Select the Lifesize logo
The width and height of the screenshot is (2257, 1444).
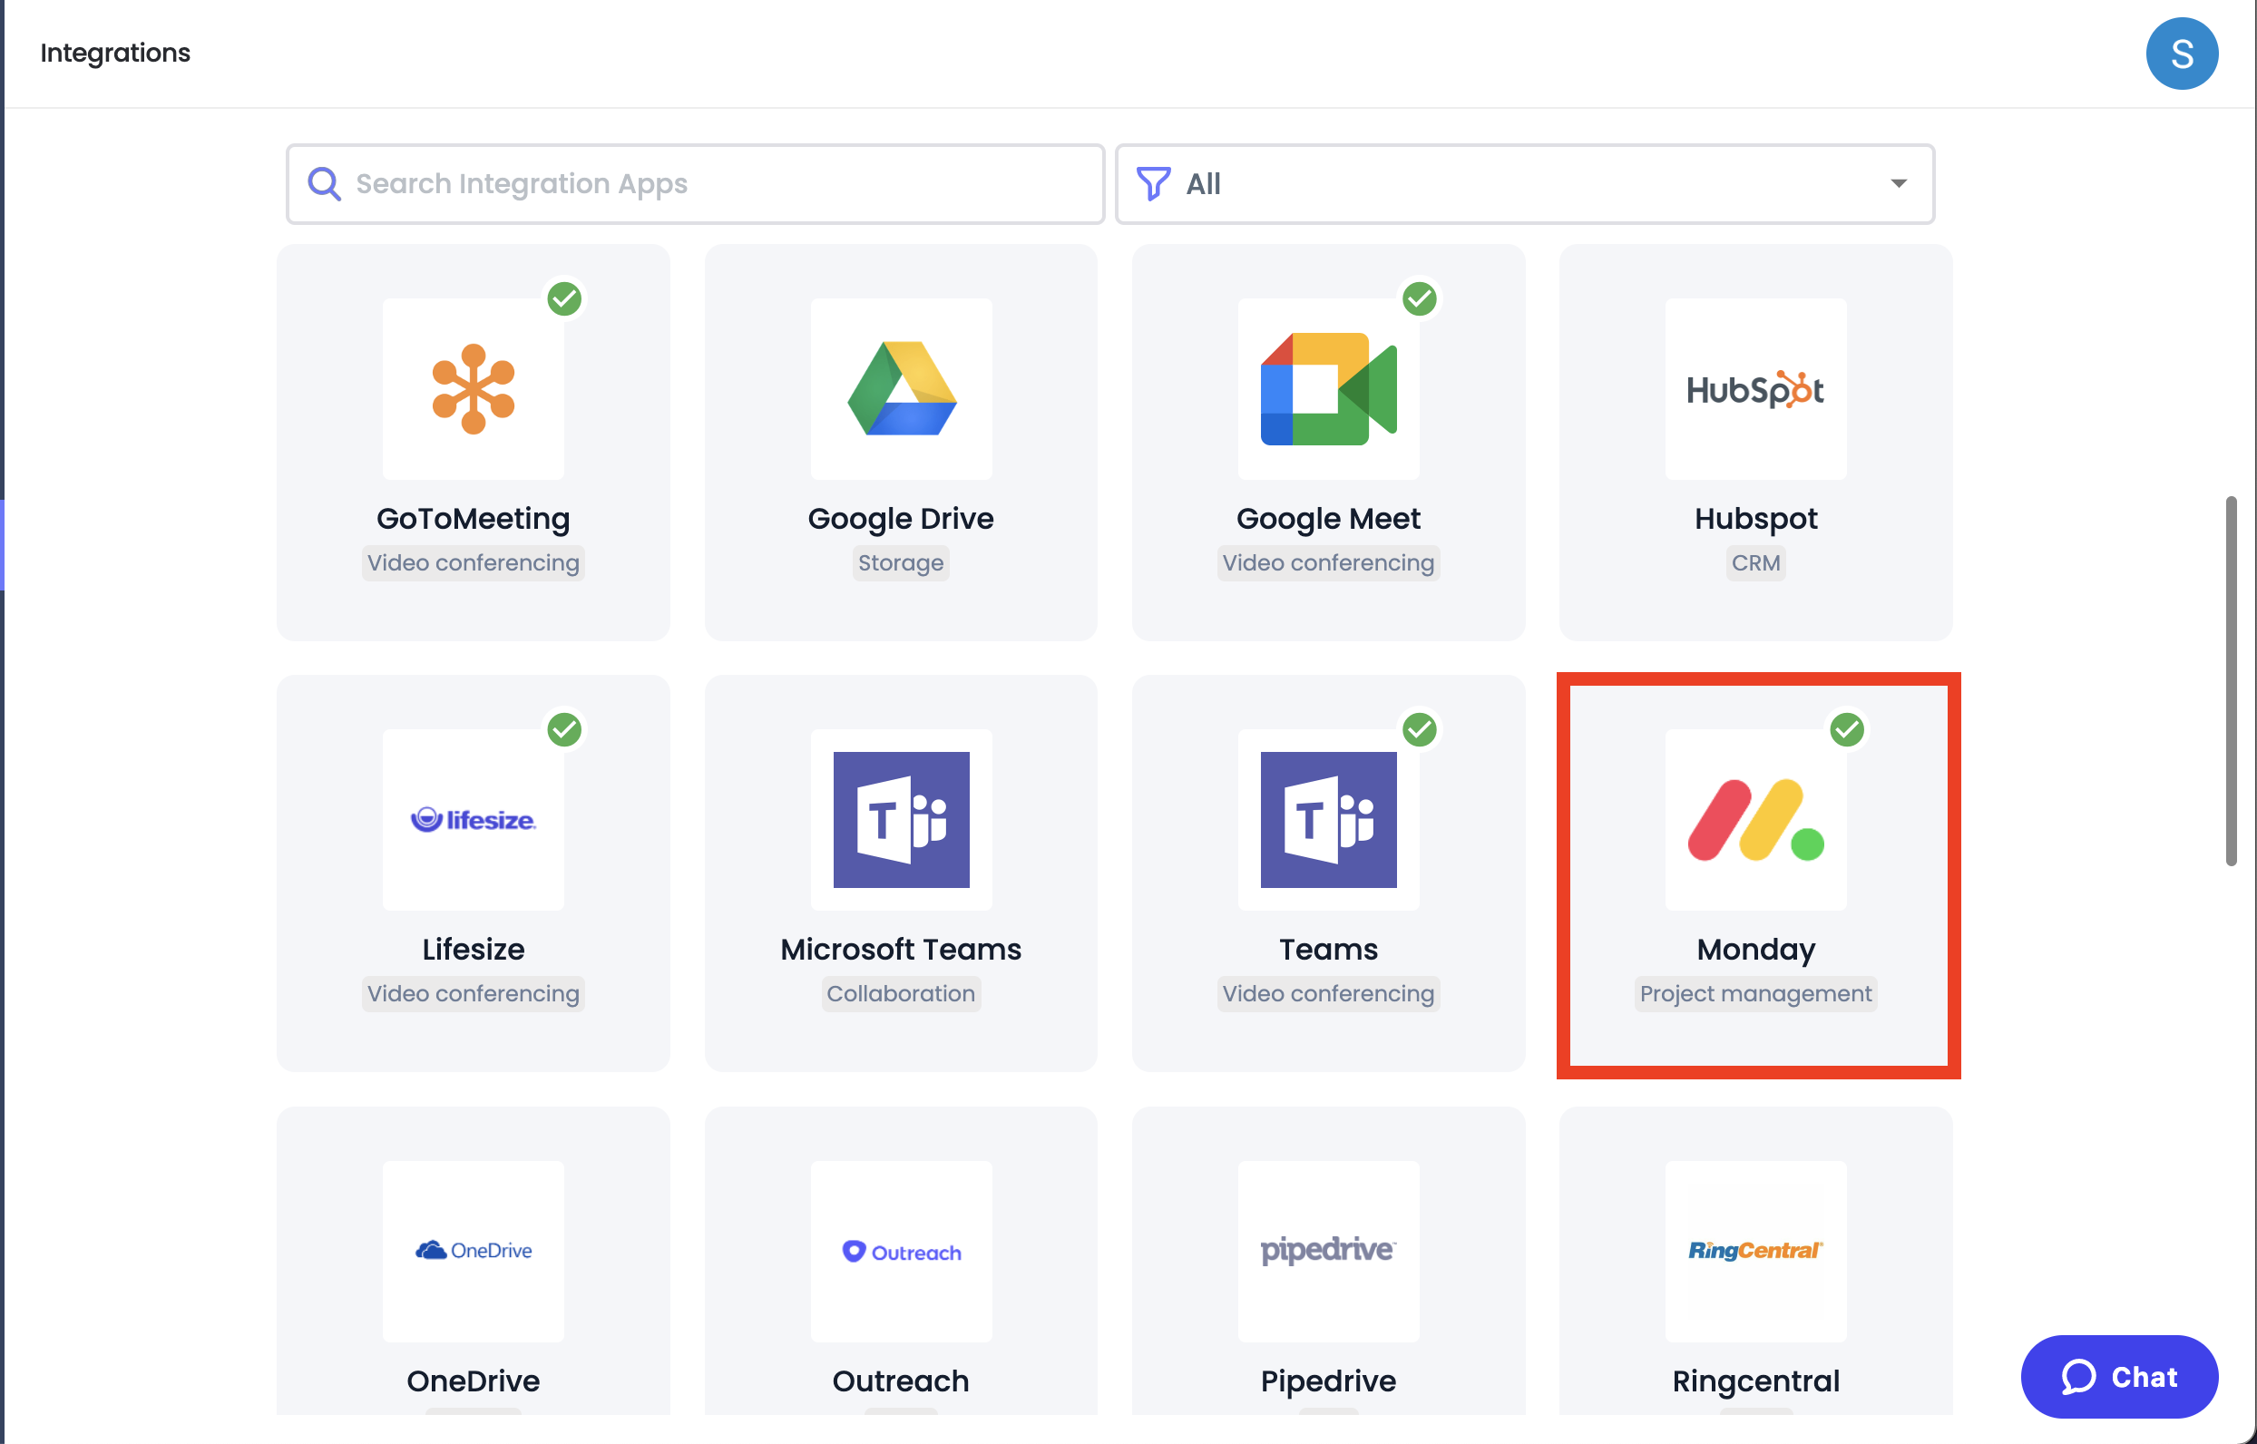[x=474, y=820]
